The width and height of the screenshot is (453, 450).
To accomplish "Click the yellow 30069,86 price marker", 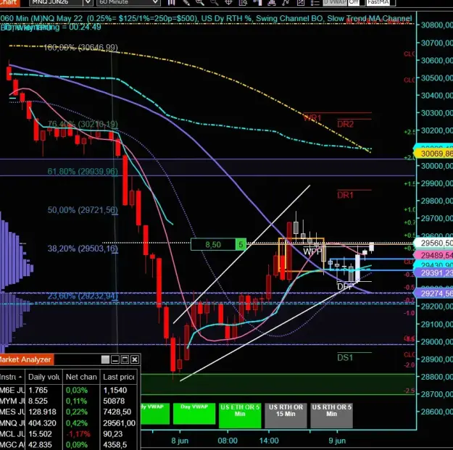I will click(434, 154).
